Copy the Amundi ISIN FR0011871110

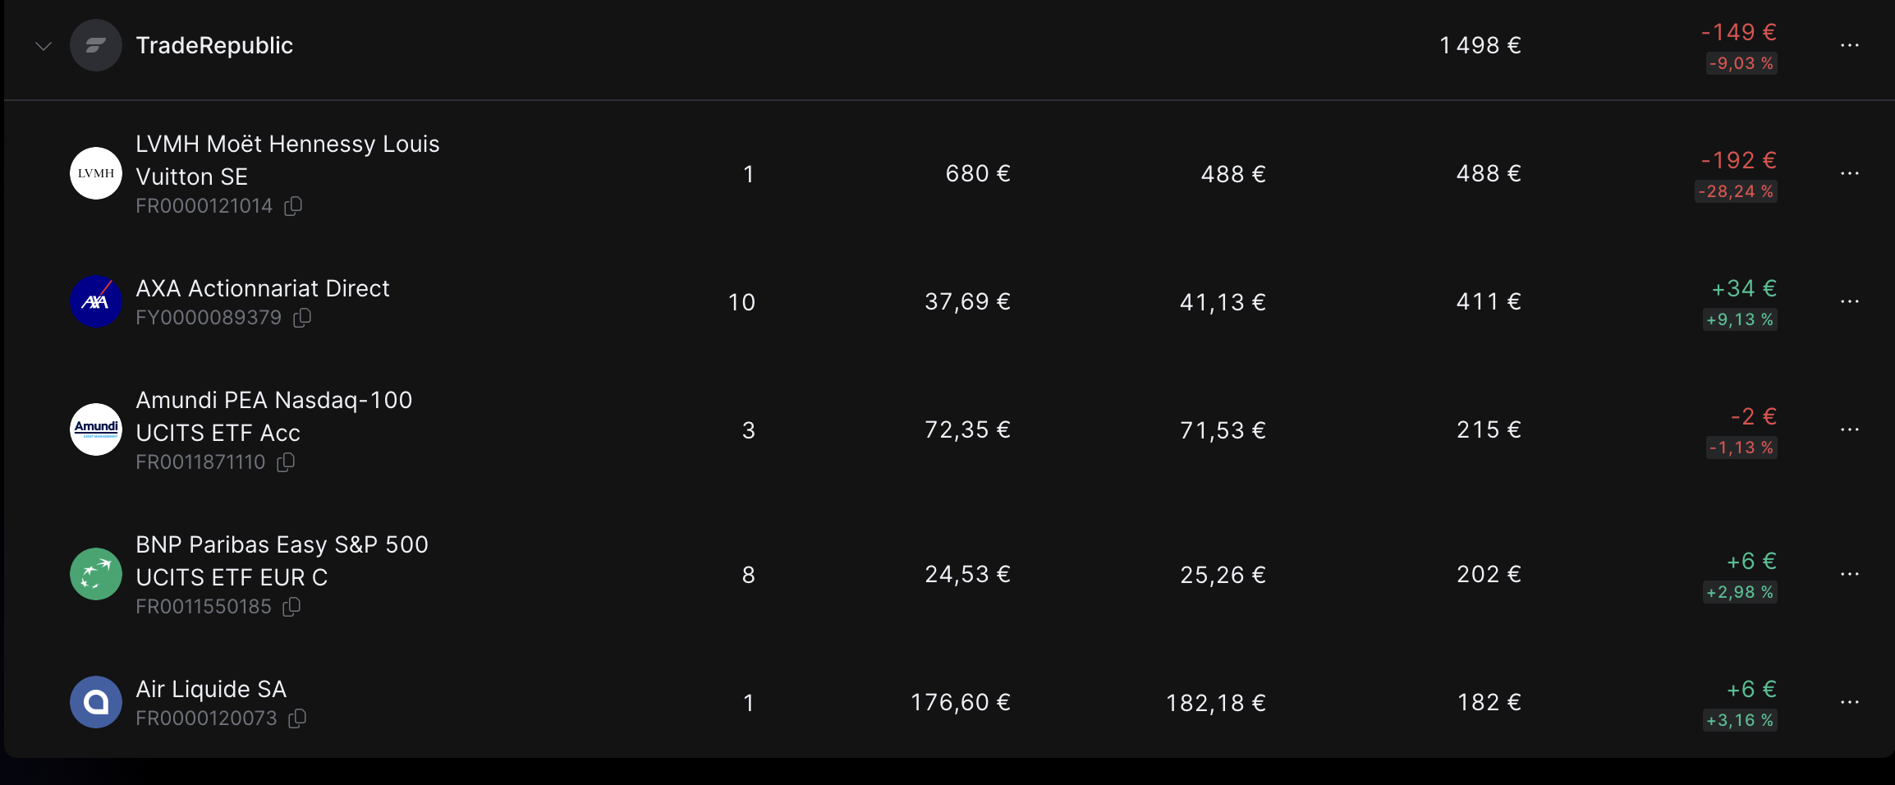click(286, 462)
